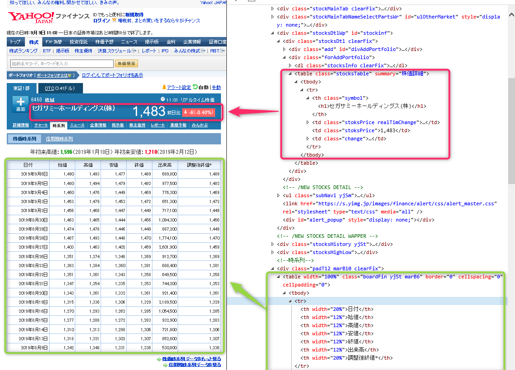Expand td stoksPrice realTimChange node

coord(308,122)
